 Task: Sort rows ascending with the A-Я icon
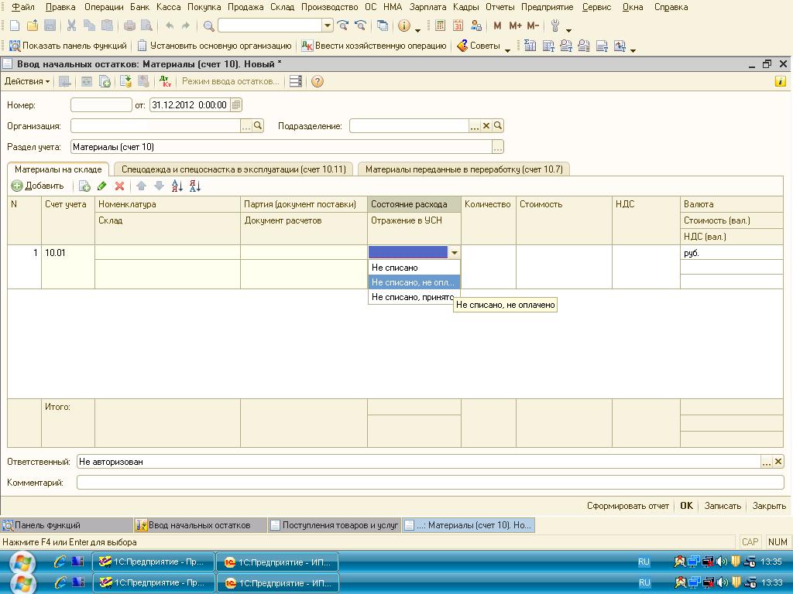tap(177, 186)
